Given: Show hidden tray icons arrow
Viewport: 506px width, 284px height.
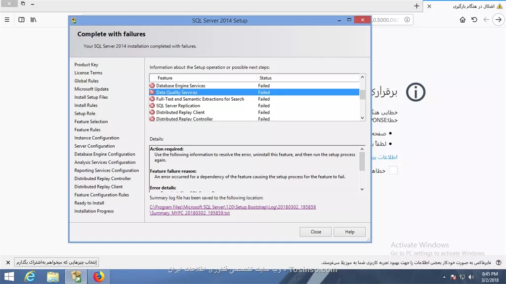Looking at the screenshot, I should [x=444, y=277].
